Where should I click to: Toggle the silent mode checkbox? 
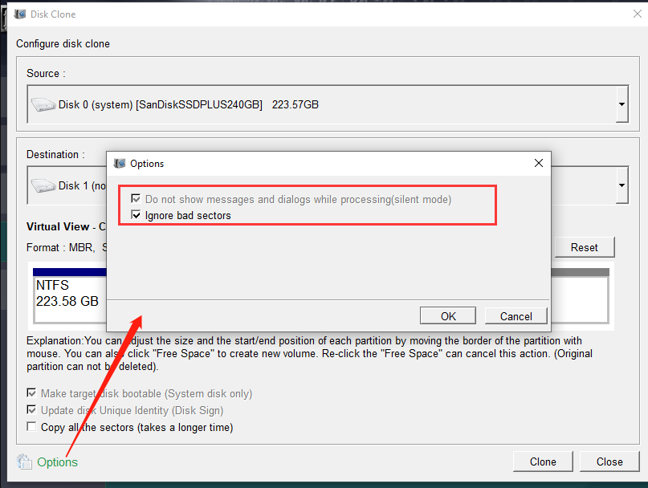coord(135,199)
